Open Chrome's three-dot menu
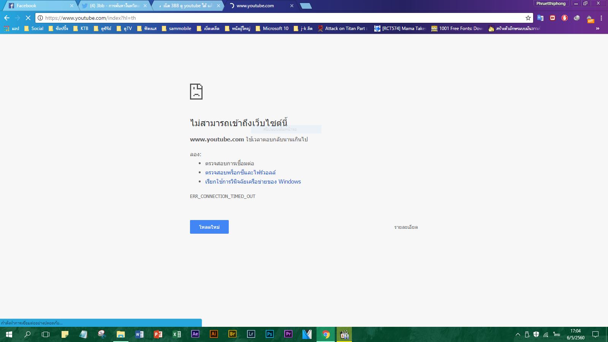 pos(601,18)
